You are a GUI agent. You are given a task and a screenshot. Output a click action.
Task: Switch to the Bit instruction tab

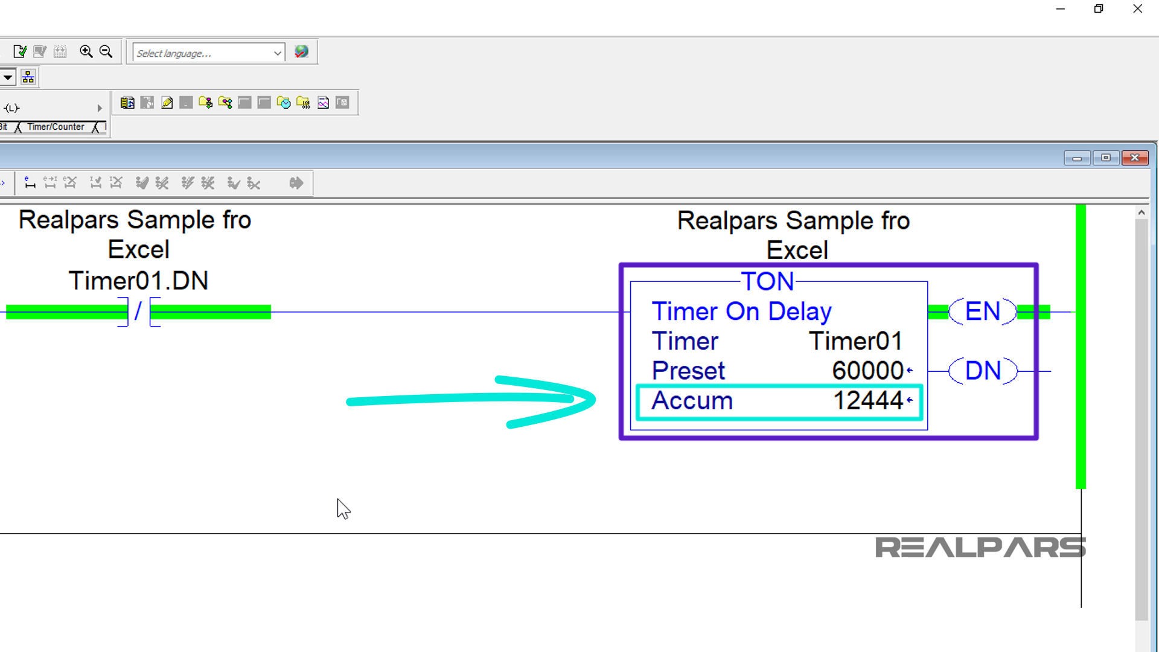[4, 127]
